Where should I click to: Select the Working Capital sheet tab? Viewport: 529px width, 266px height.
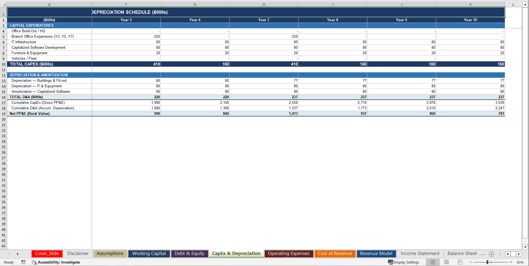149,253
